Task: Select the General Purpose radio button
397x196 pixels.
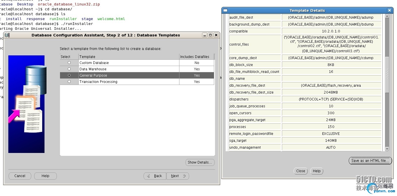Action: (69, 75)
